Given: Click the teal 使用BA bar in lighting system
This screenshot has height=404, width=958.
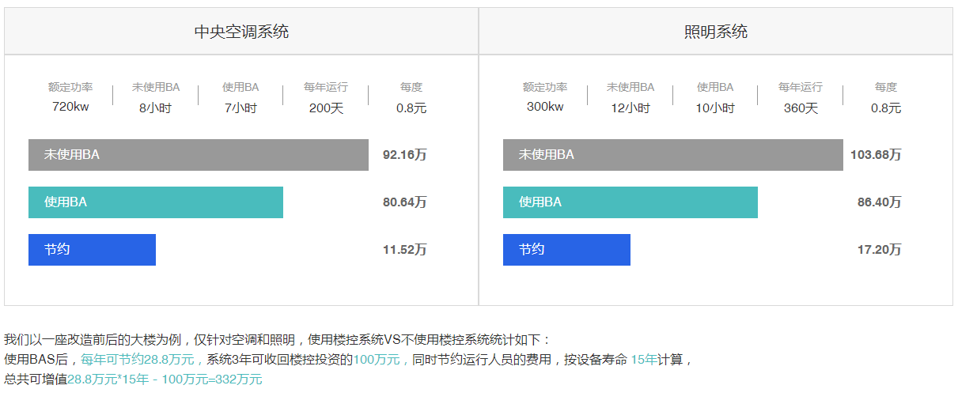Looking at the screenshot, I should (630, 202).
